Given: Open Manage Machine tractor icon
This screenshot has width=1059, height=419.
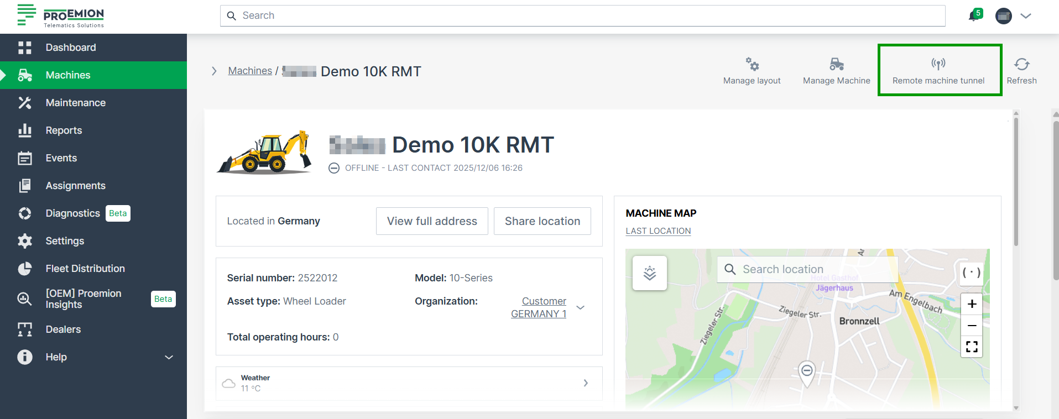Looking at the screenshot, I should click(x=836, y=65).
